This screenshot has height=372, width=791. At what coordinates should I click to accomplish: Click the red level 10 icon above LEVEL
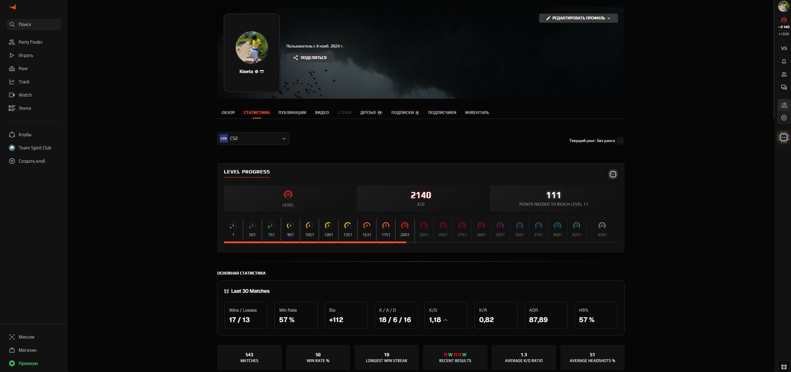click(288, 194)
